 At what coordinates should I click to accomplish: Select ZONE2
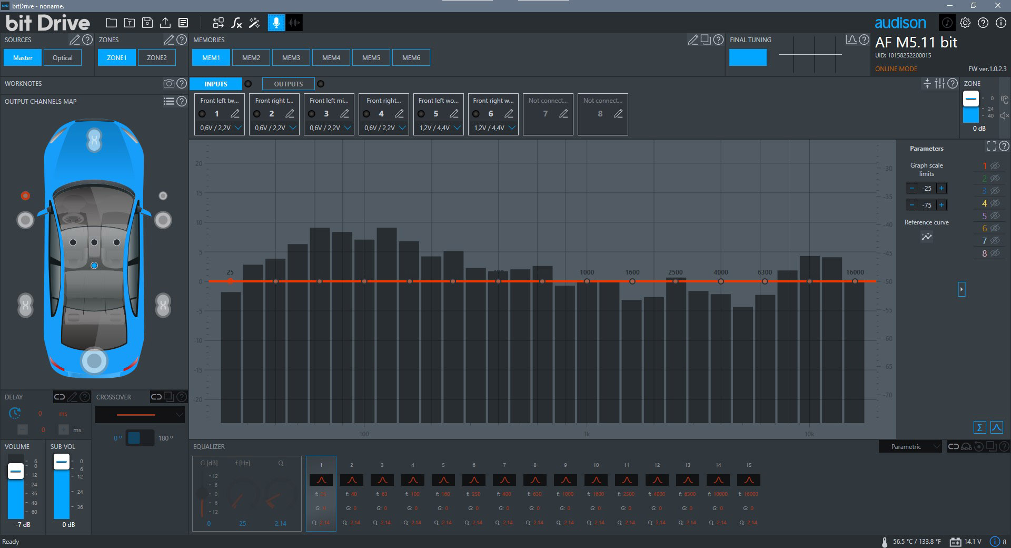(x=156, y=57)
